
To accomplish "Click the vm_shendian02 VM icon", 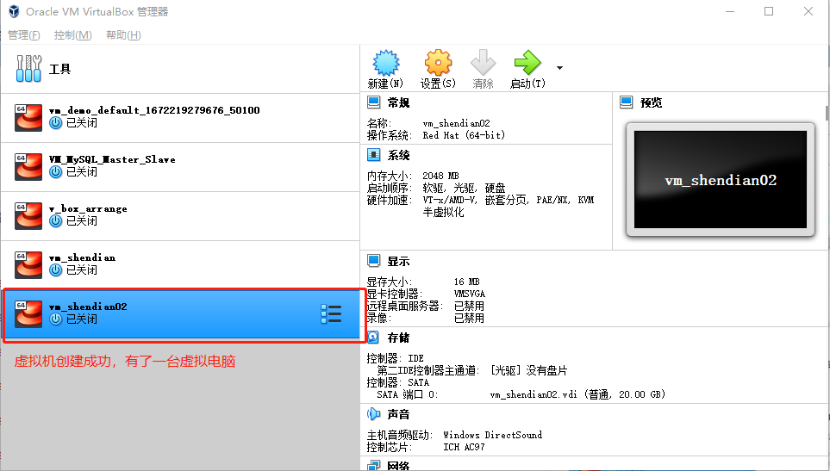I will (x=28, y=314).
